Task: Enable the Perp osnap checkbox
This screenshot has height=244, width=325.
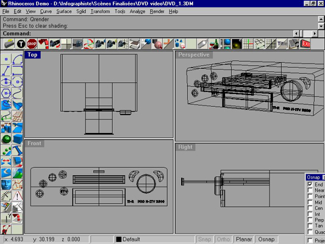Action: tap(310, 220)
